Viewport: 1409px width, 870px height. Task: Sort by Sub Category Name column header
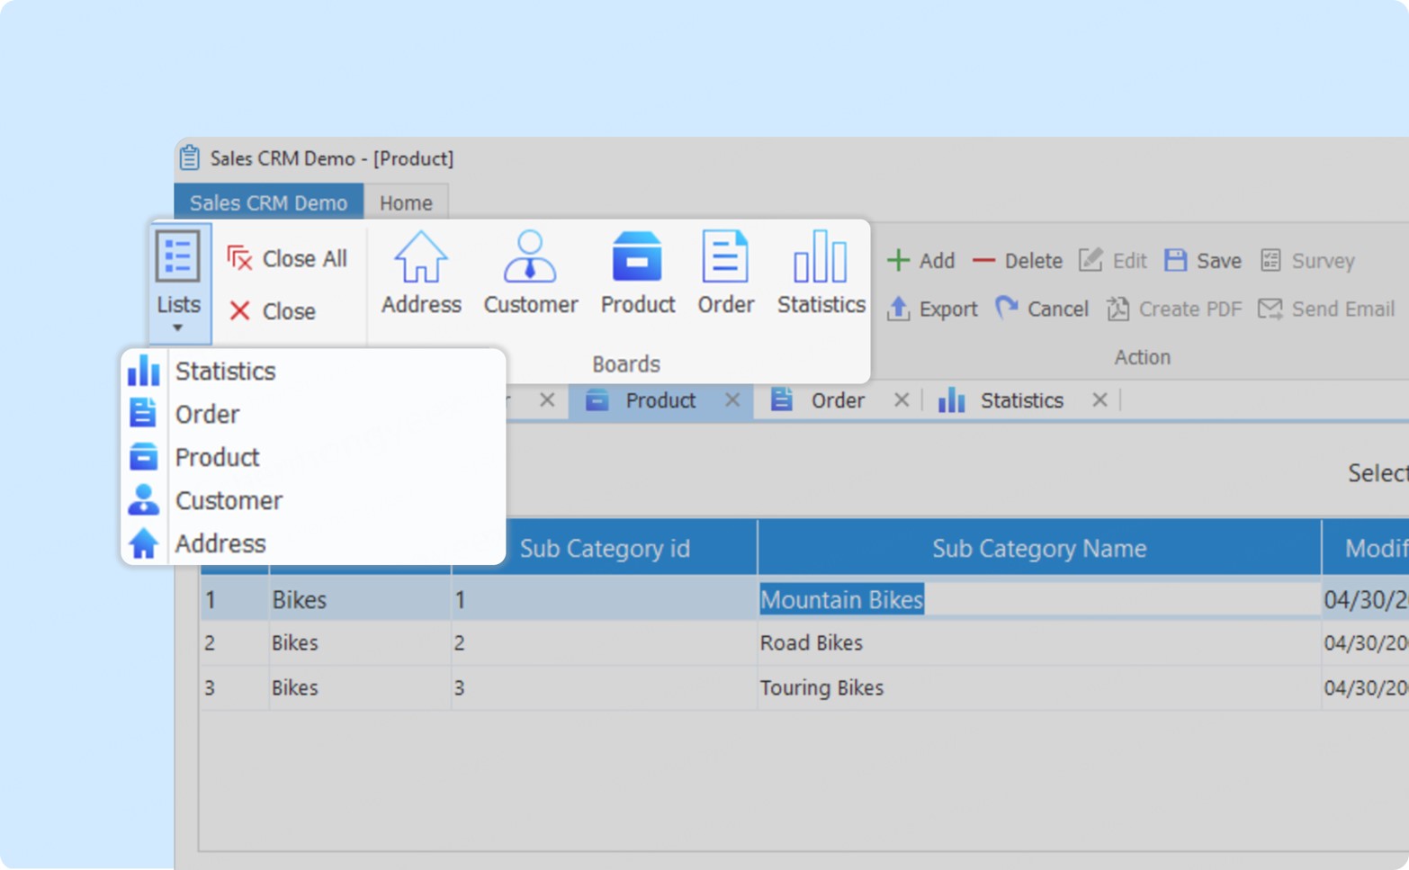click(x=1039, y=549)
